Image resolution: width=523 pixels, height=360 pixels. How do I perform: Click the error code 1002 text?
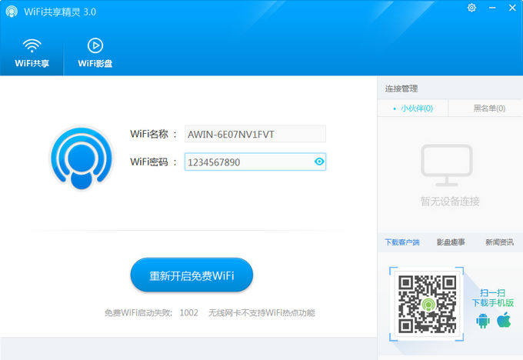pyautogui.click(x=188, y=313)
